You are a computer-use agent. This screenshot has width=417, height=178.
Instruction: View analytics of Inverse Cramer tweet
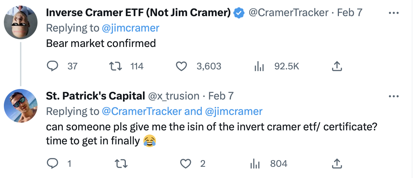[259, 66]
